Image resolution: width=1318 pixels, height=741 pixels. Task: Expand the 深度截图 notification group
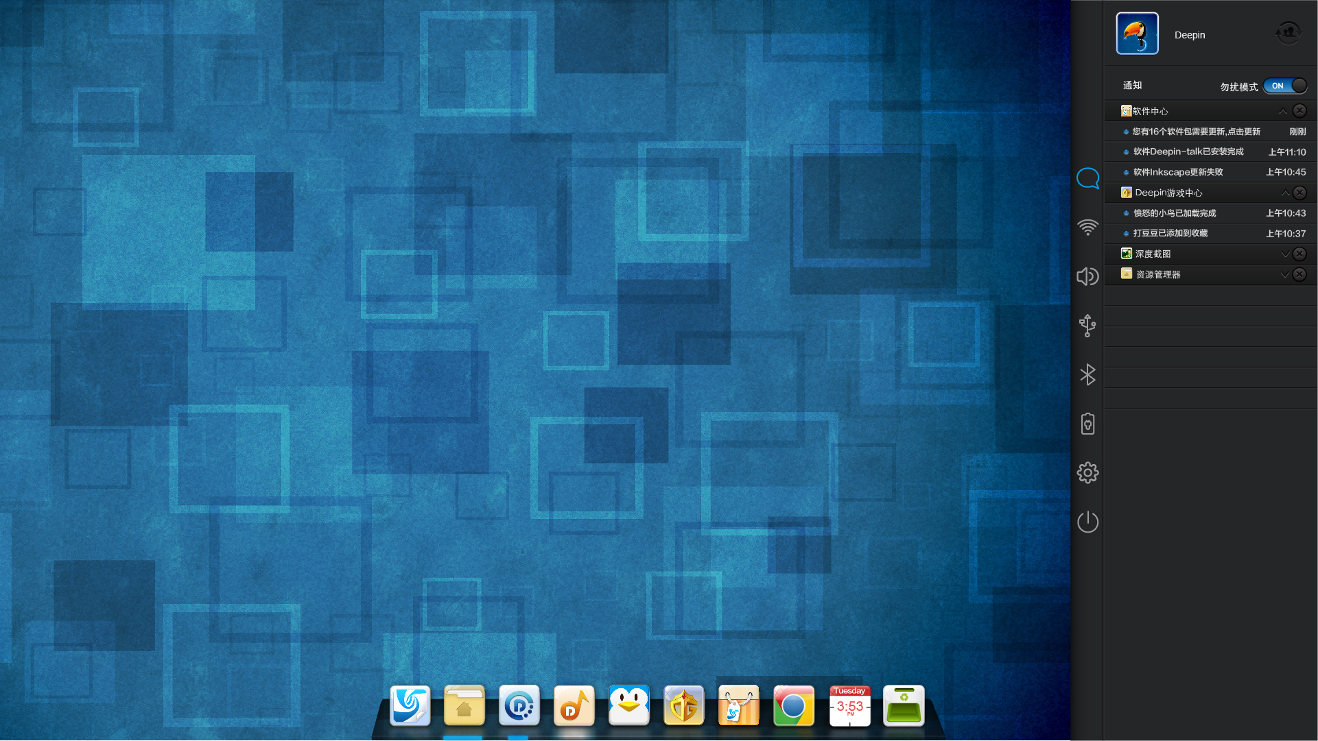tap(1285, 254)
